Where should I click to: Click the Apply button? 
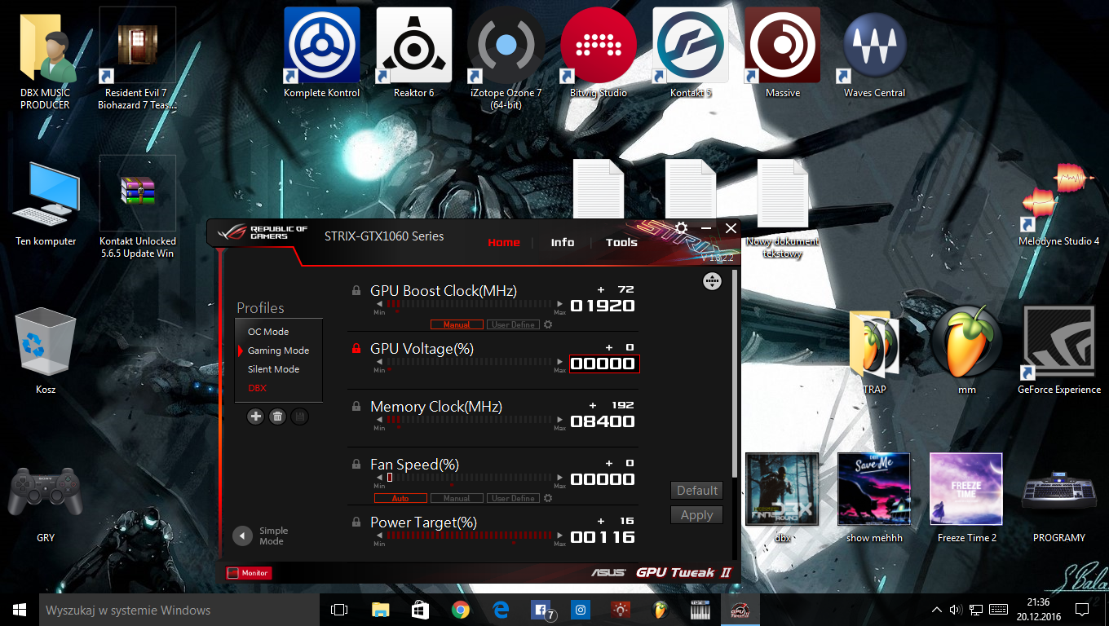(x=697, y=514)
